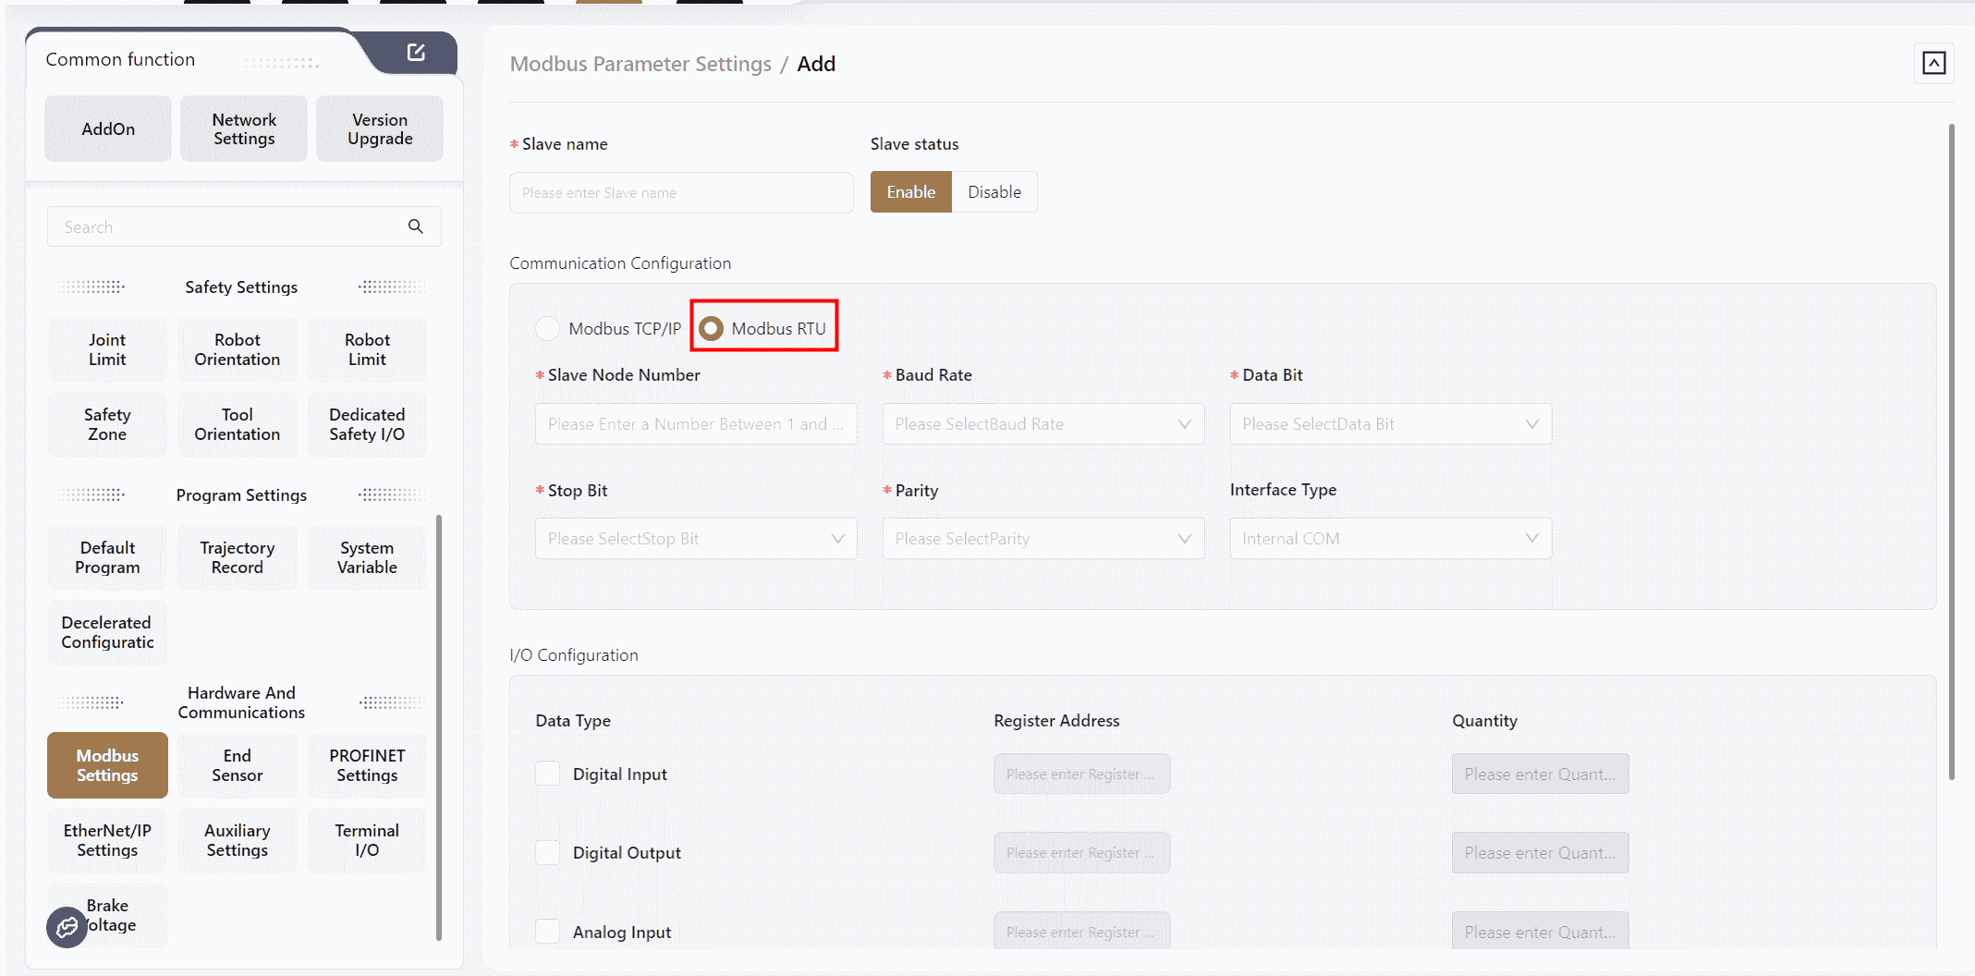Screen dimensions: 1975x976
Task: Open the Baud Rate dropdown
Action: 1042,424
